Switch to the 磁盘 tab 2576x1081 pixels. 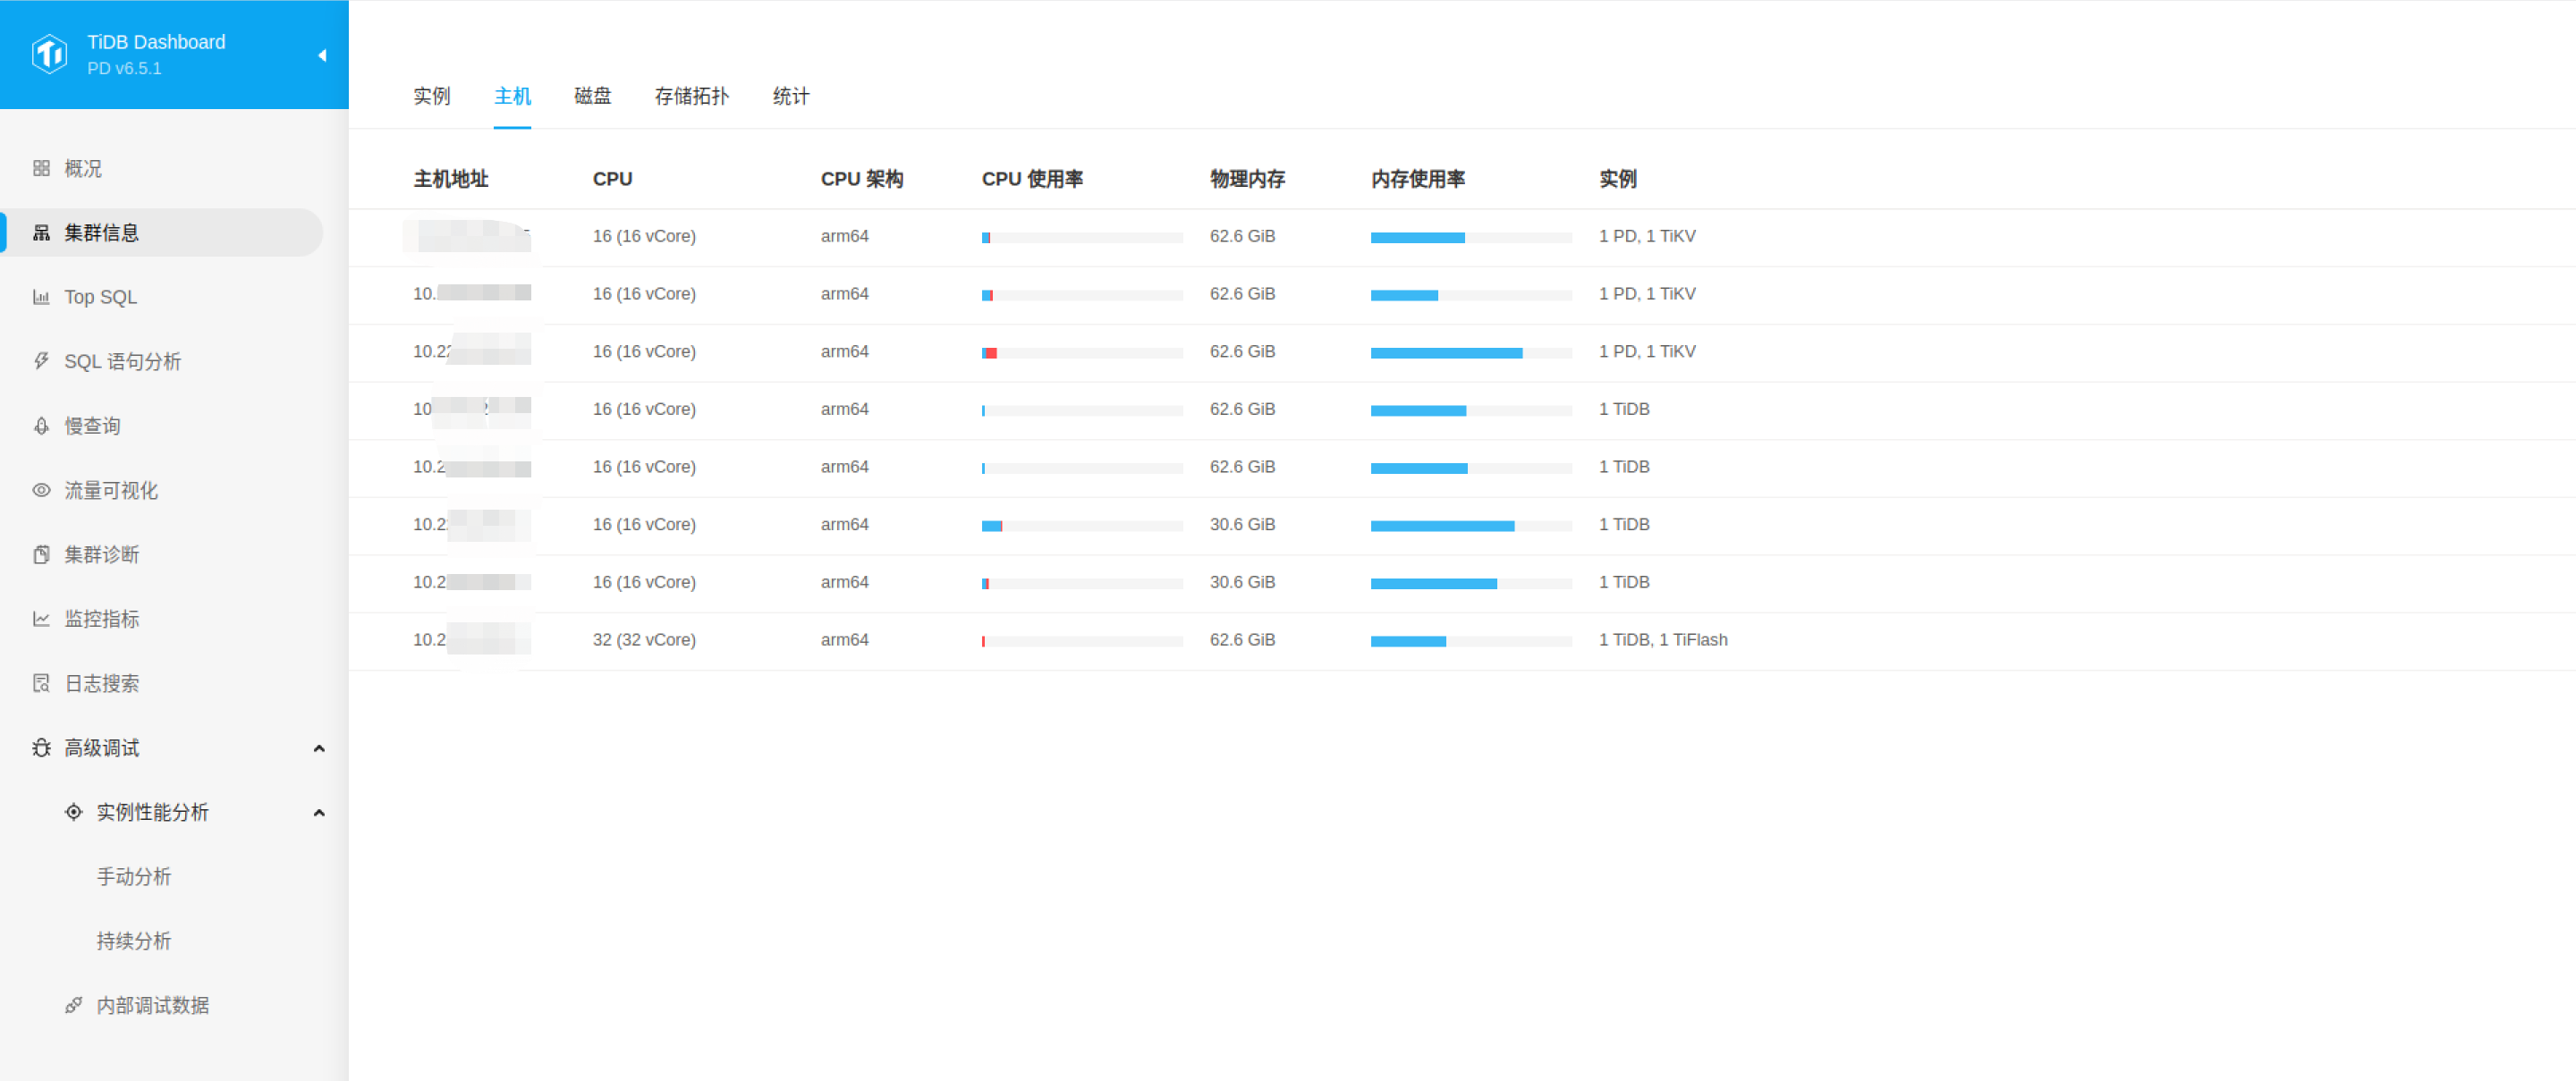coord(592,96)
